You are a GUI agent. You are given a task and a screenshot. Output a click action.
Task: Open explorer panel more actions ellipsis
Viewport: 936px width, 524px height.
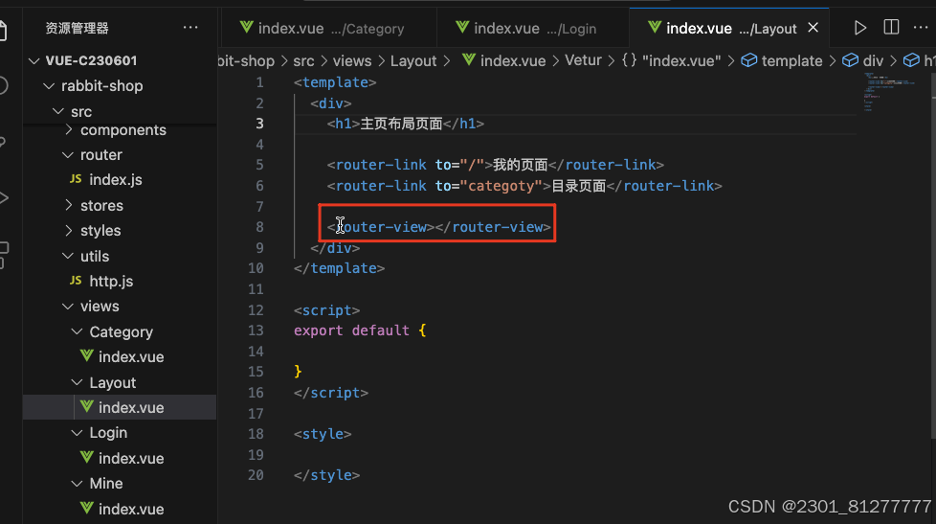click(x=190, y=28)
